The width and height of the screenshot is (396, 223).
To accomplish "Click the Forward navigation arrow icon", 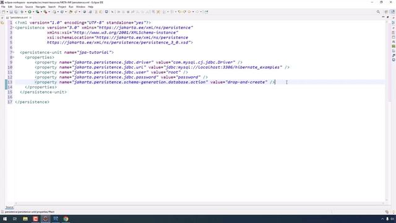I will (197, 12).
